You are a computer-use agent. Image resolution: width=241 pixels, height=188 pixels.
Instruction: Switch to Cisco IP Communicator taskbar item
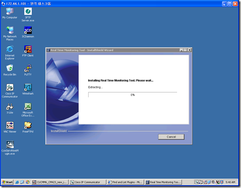point(88,182)
